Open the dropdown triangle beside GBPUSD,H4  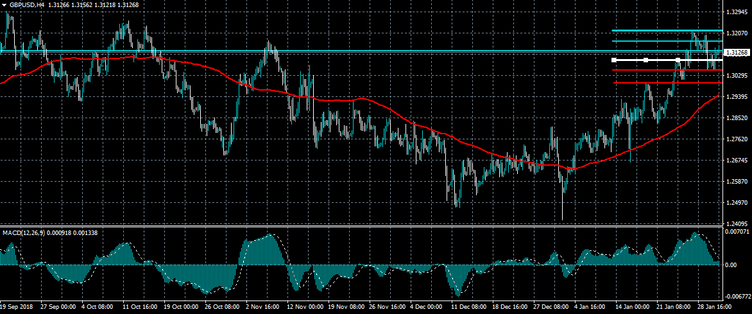pyautogui.click(x=4, y=4)
